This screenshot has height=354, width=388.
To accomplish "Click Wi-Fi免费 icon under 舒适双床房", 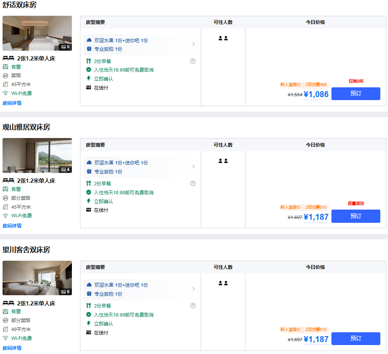I will (x=6, y=93).
